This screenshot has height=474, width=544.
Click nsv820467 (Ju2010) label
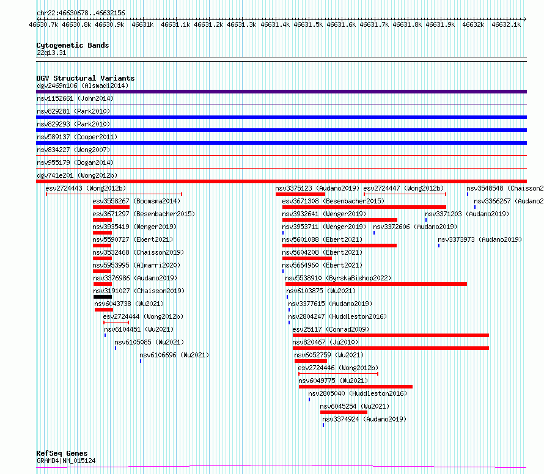tap(325, 342)
